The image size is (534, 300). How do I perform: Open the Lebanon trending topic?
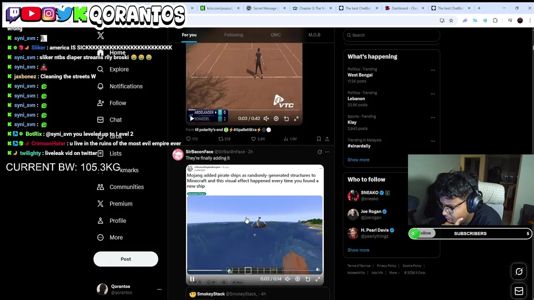tap(356, 99)
